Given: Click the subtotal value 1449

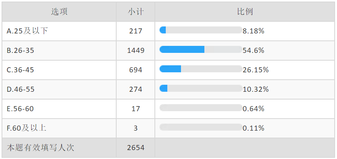Looking at the screenshot, I should (136, 51).
